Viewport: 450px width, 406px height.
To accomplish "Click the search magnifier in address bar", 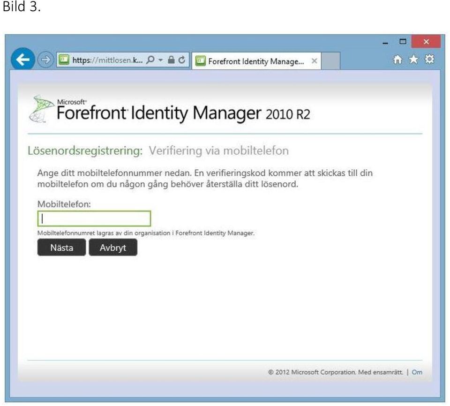I will pyautogui.click(x=150, y=60).
